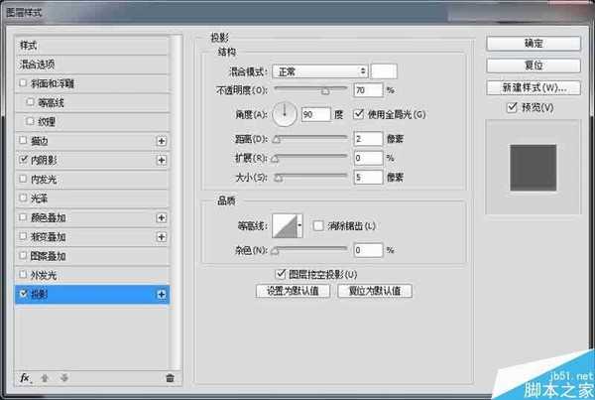Click 设置为默认值 button

point(293,291)
